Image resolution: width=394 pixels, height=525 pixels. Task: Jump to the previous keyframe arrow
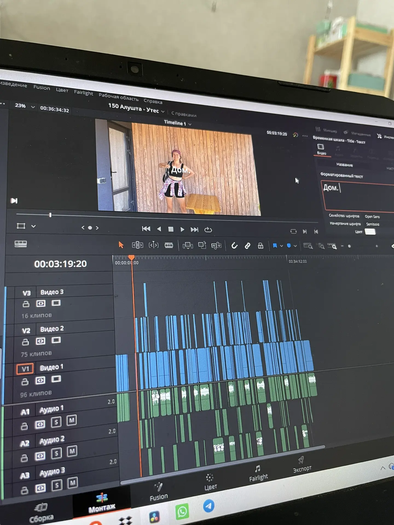(x=83, y=227)
